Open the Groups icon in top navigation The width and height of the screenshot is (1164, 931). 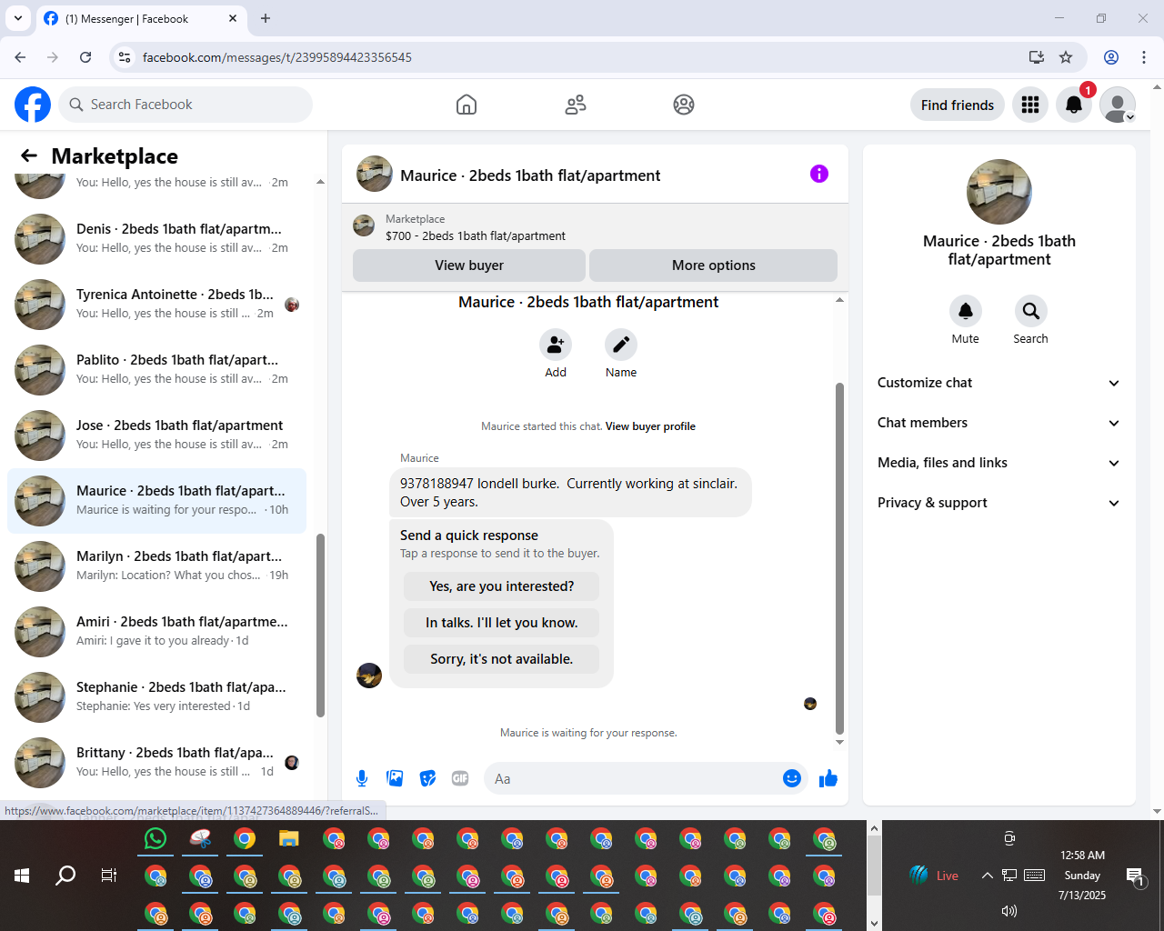coord(684,105)
